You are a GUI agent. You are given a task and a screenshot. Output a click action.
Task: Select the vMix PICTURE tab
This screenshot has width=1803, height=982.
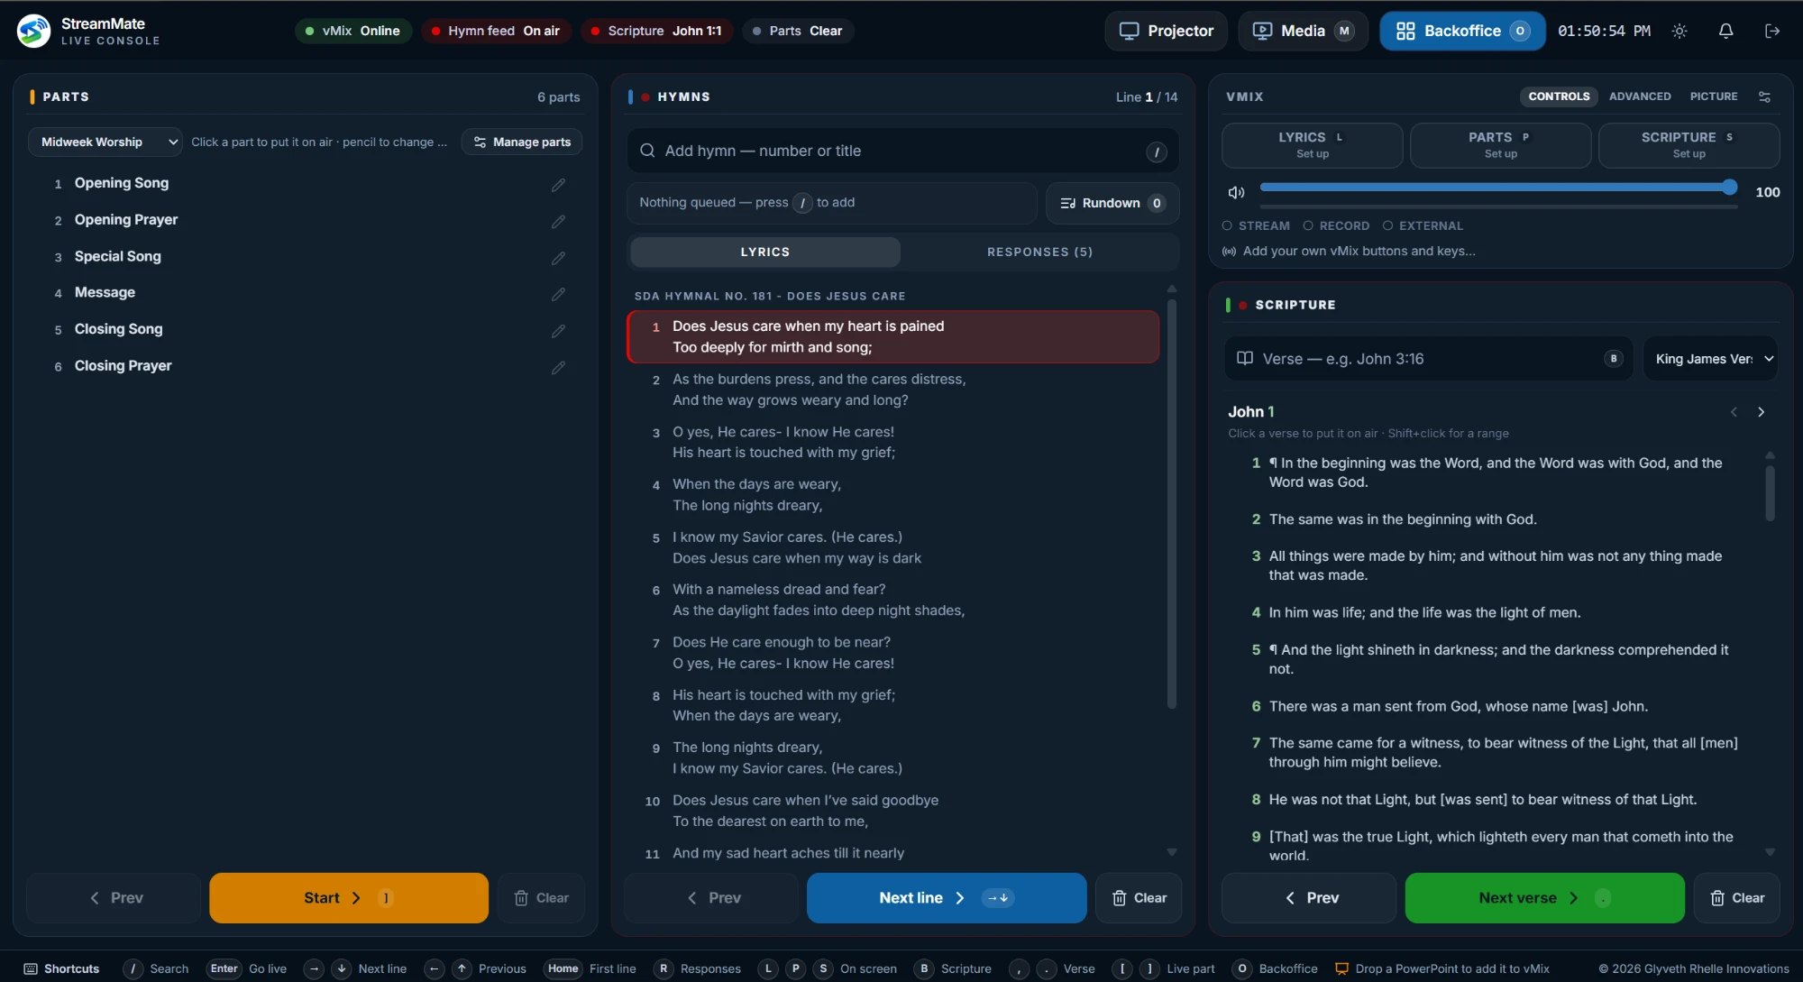click(x=1714, y=96)
